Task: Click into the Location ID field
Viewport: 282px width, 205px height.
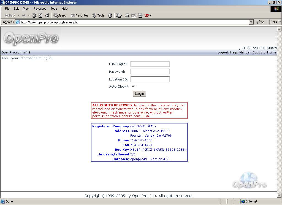Action: pos(150,79)
